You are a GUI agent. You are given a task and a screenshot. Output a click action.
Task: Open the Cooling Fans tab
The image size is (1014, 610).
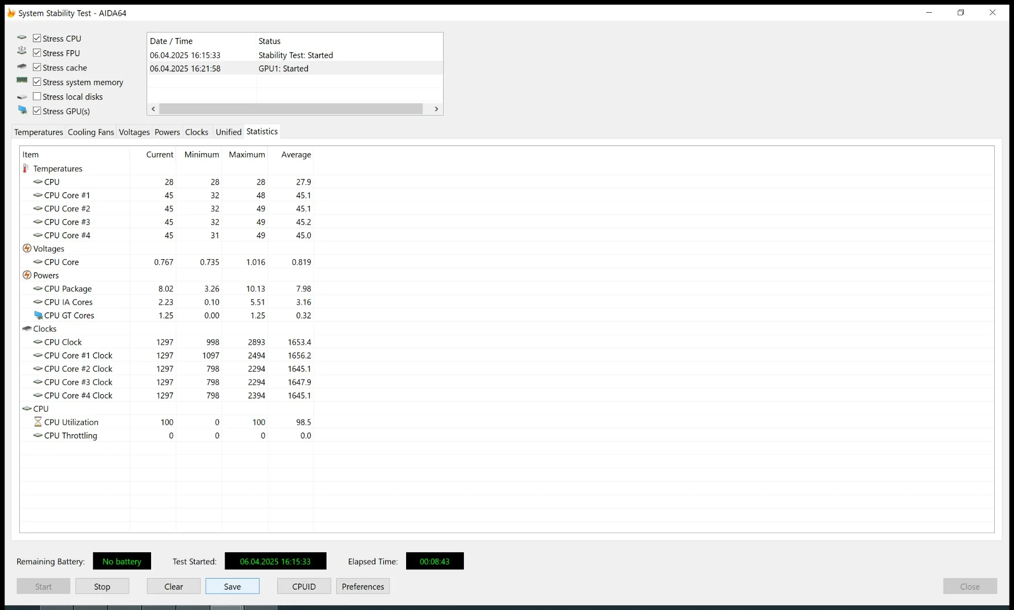click(91, 132)
